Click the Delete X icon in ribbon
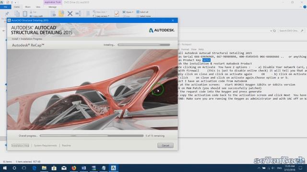Screen dimensions: 307x172 tap(70, 13)
